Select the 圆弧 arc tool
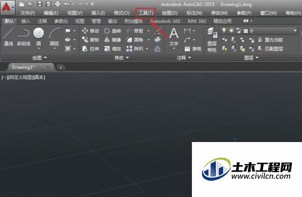This screenshot has height=197, width=302. pyautogui.click(x=55, y=37)
